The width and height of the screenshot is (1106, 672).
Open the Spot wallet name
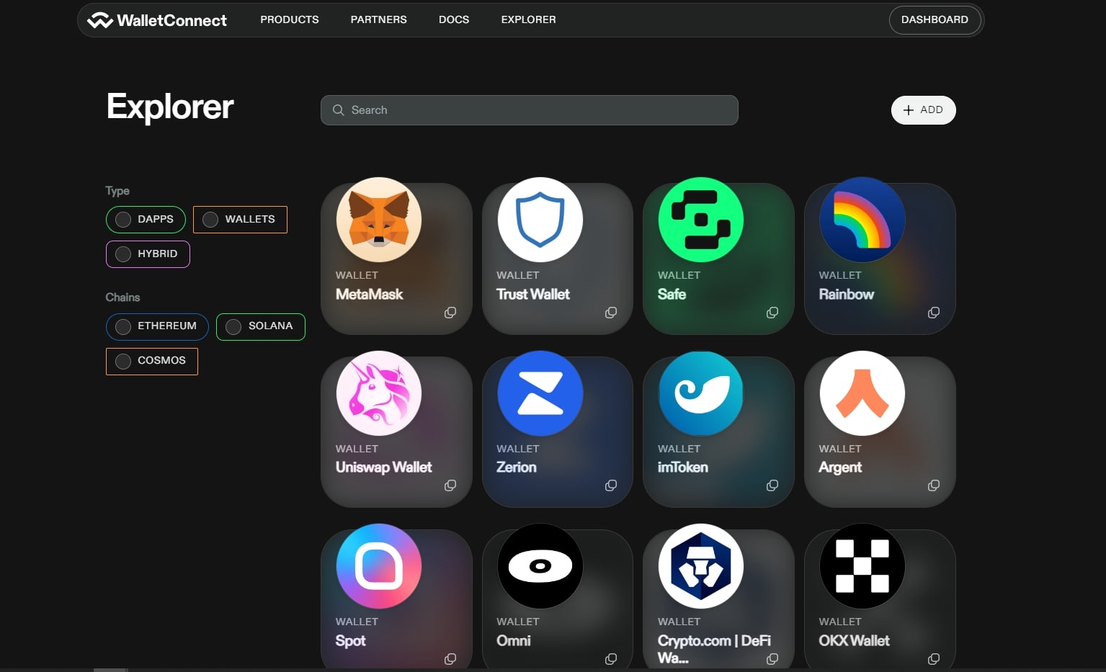(351, 641)
